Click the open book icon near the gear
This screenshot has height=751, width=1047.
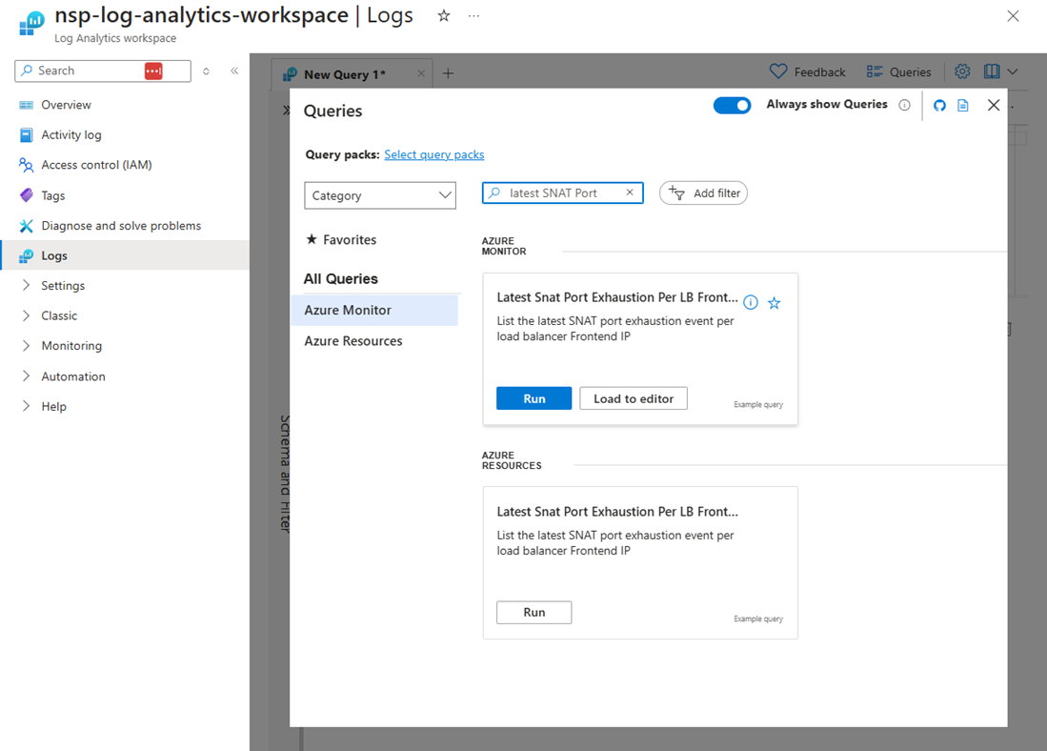992,71
